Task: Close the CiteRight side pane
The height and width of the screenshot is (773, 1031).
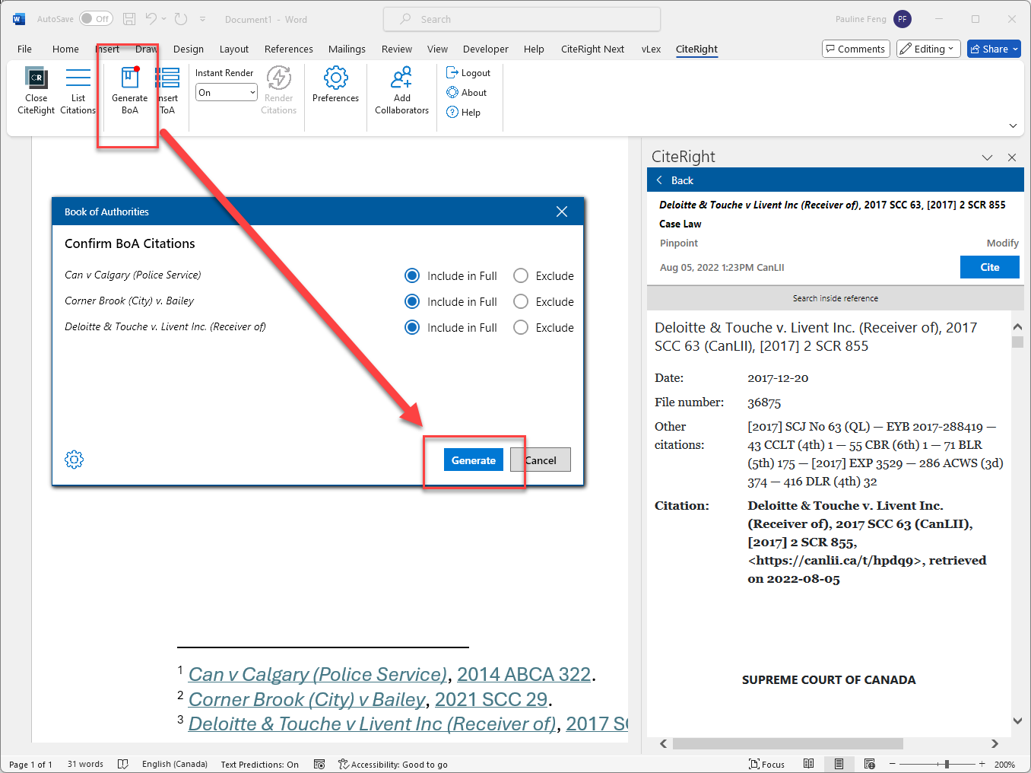Action: pyautogui.click(x=1012, y=157)
